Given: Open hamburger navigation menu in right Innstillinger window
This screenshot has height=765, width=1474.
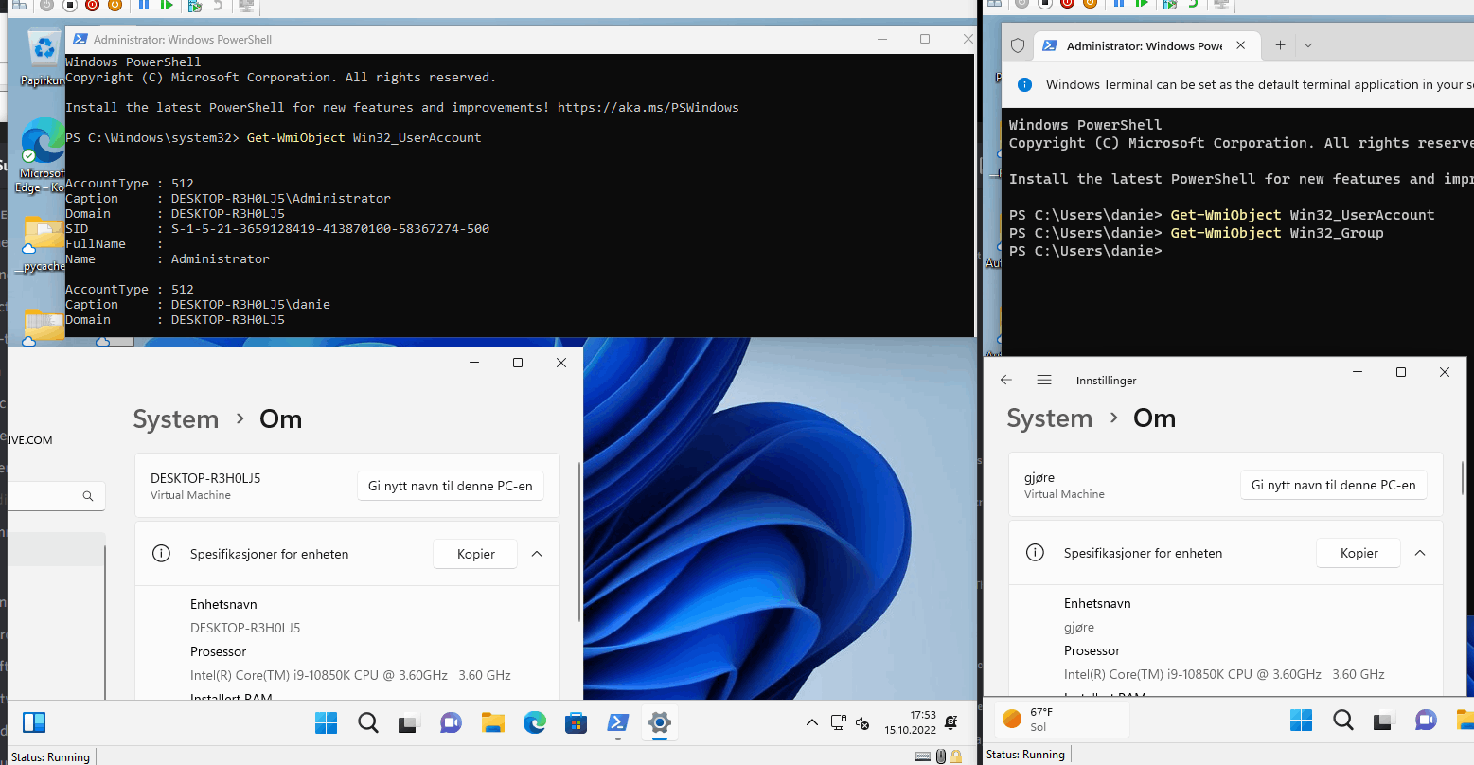Looking at the screenshot, I should (1044, 380).
